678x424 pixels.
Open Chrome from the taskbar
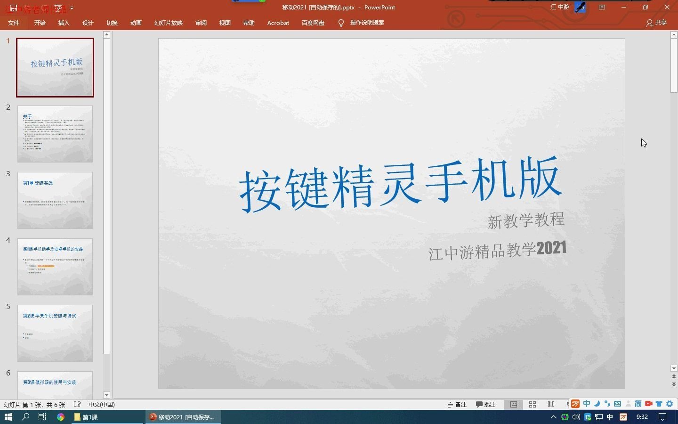[x=61, y=417]
